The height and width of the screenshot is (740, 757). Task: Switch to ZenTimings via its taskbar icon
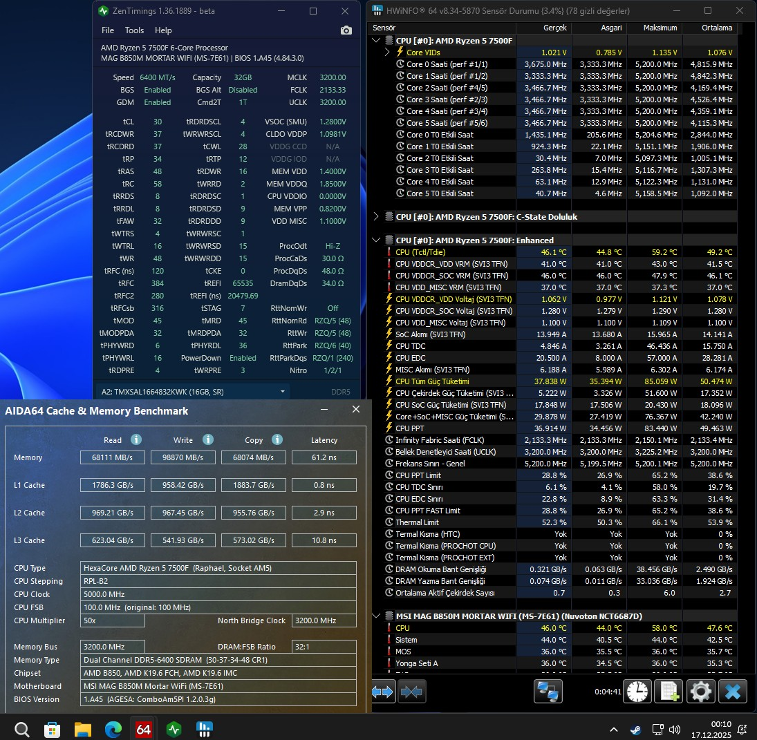click(x=174, y=729)
